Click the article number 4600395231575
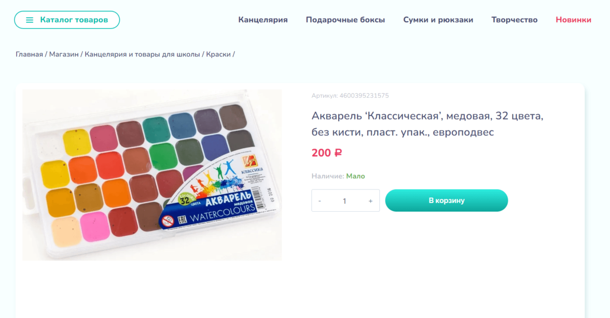Screen dimensions: 610x318 point(364,96)
